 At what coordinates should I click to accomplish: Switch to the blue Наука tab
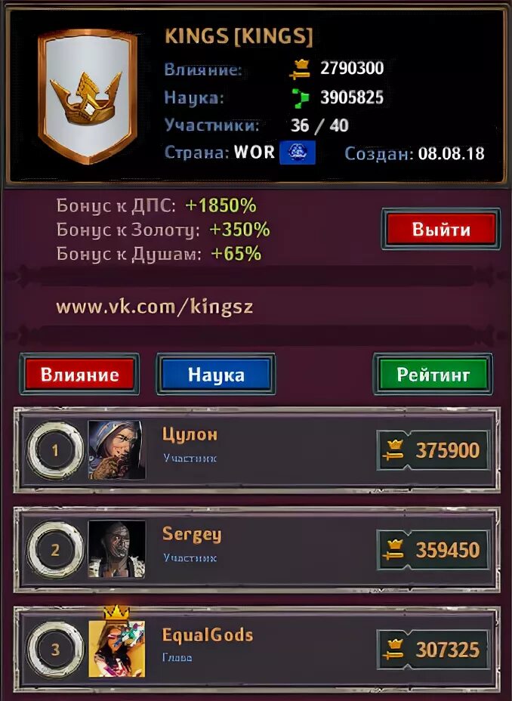pyautogui.click(x=216, y=374)
